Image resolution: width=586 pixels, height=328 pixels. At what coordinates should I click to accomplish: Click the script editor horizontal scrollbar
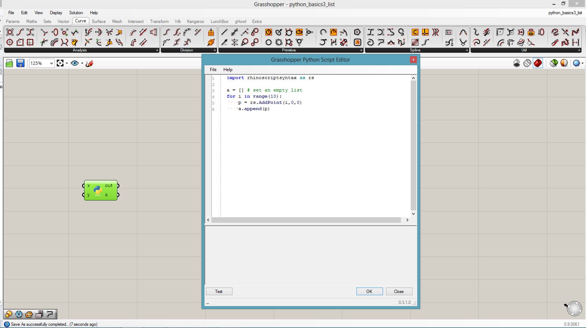[x=306, y=220]
